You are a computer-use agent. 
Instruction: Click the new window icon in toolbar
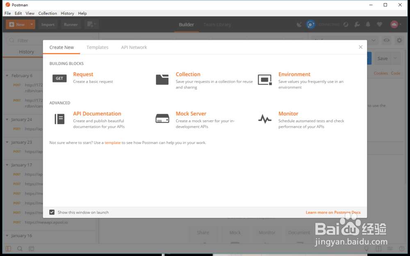click(x=91, y=25)
